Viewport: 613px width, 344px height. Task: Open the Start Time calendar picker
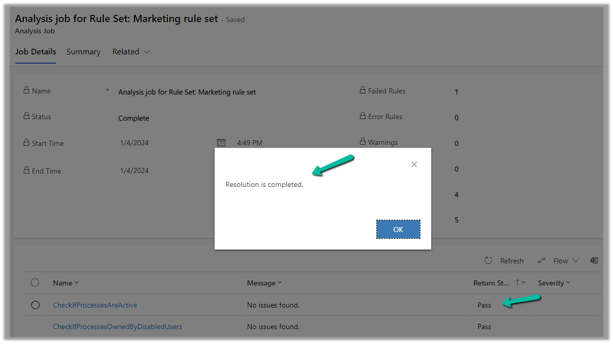[x=221, y=143]
